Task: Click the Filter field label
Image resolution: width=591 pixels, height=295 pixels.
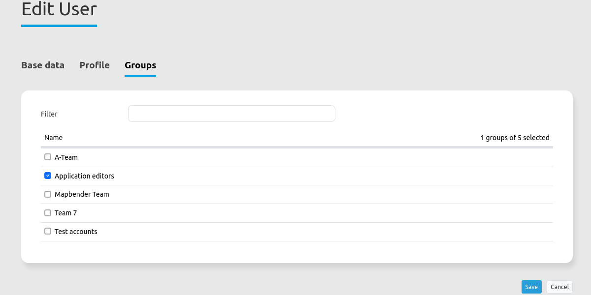Action: [49, 114]
